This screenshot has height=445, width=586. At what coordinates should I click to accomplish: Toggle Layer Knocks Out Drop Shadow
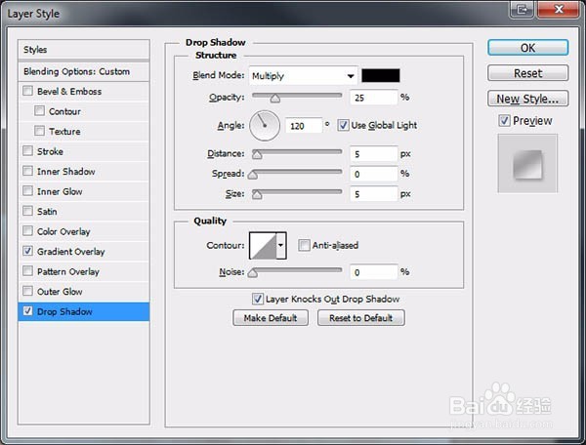257,299
